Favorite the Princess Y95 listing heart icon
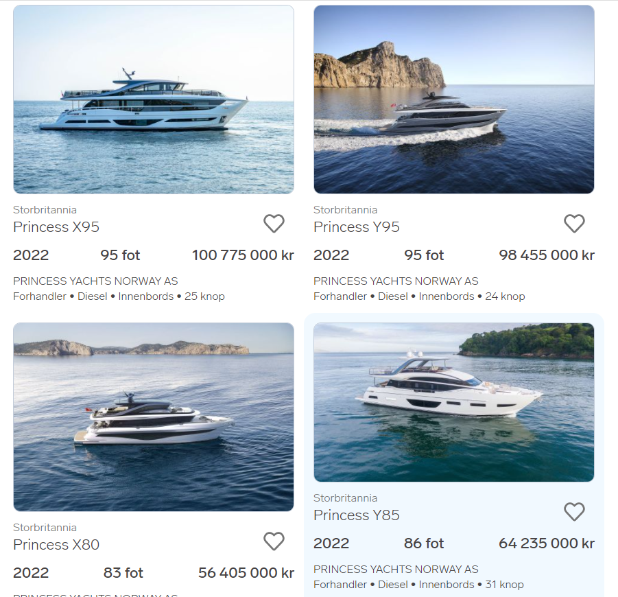The image size is (618, 597). 574,224
